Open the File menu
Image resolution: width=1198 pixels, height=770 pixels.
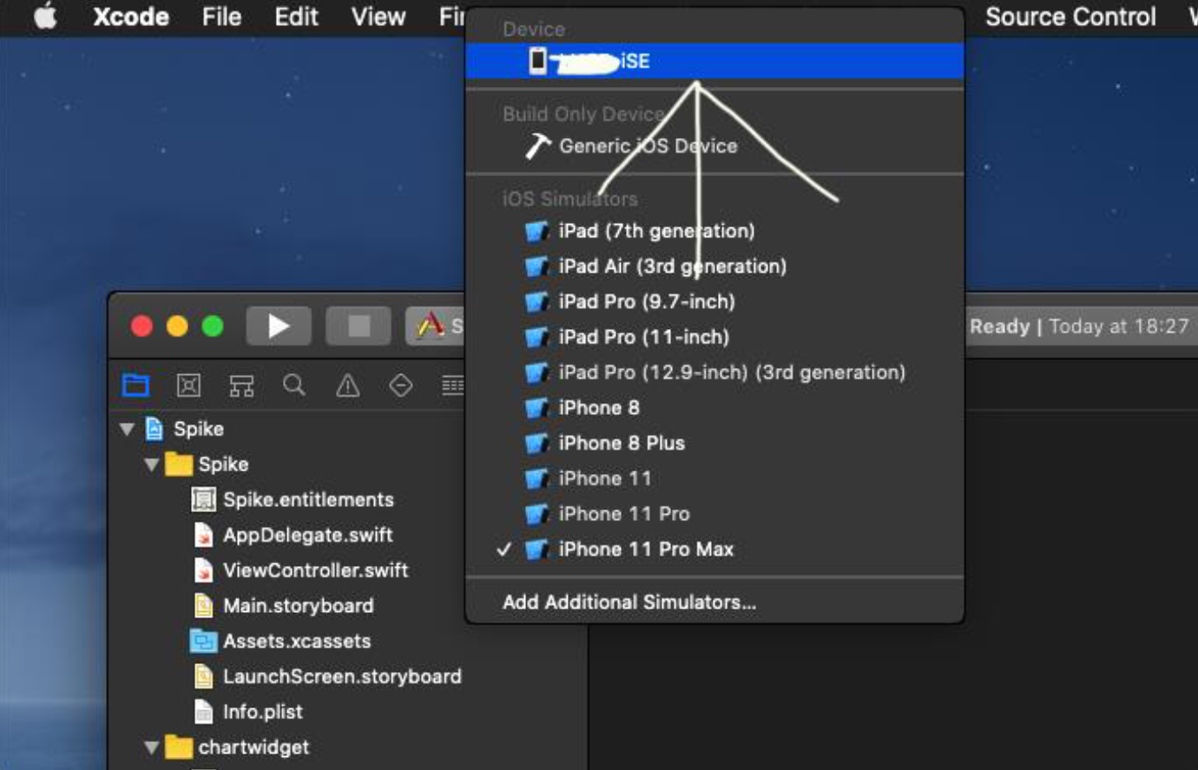221,16
